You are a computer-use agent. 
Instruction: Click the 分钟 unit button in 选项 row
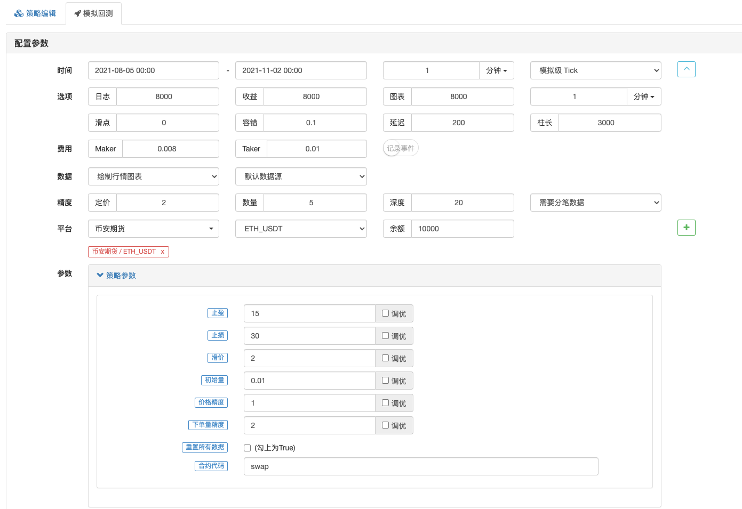[643, 96]
